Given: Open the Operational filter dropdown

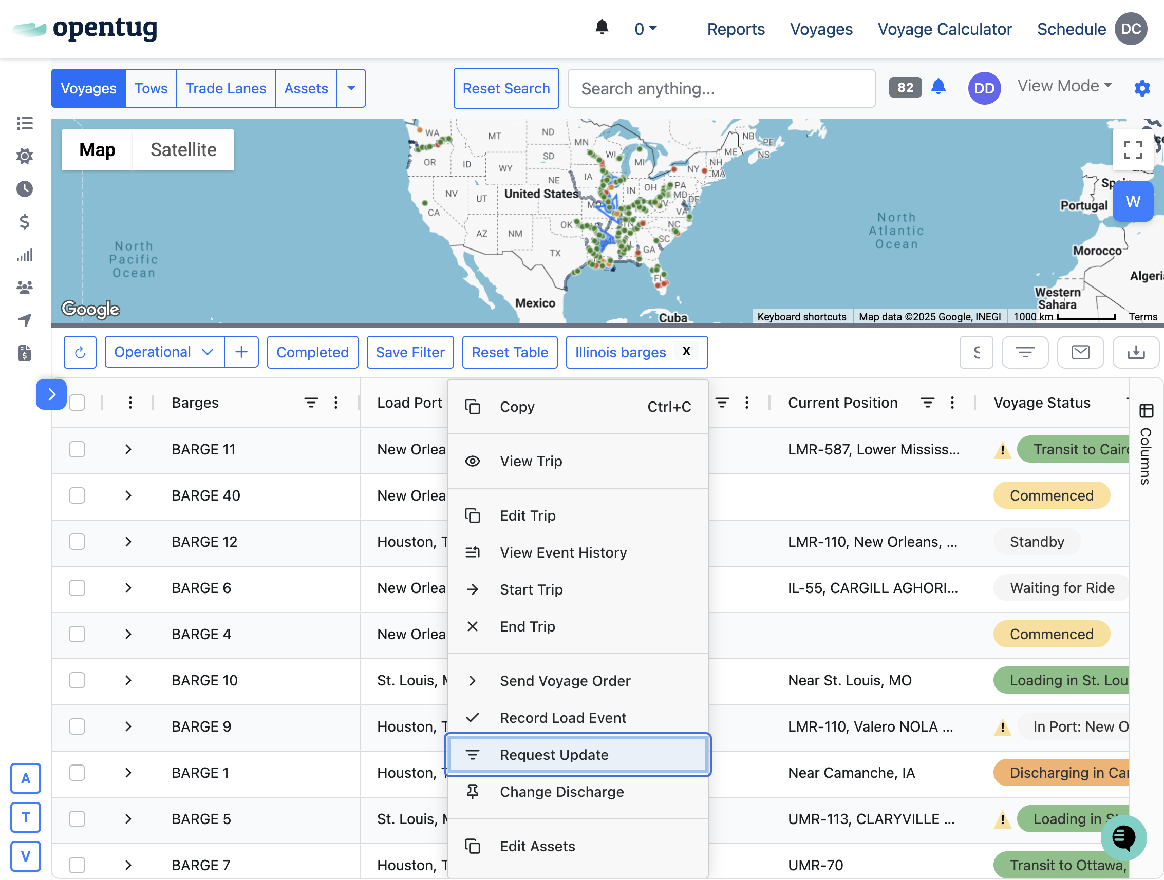Looking at the screenshot, I should (164, 352).
